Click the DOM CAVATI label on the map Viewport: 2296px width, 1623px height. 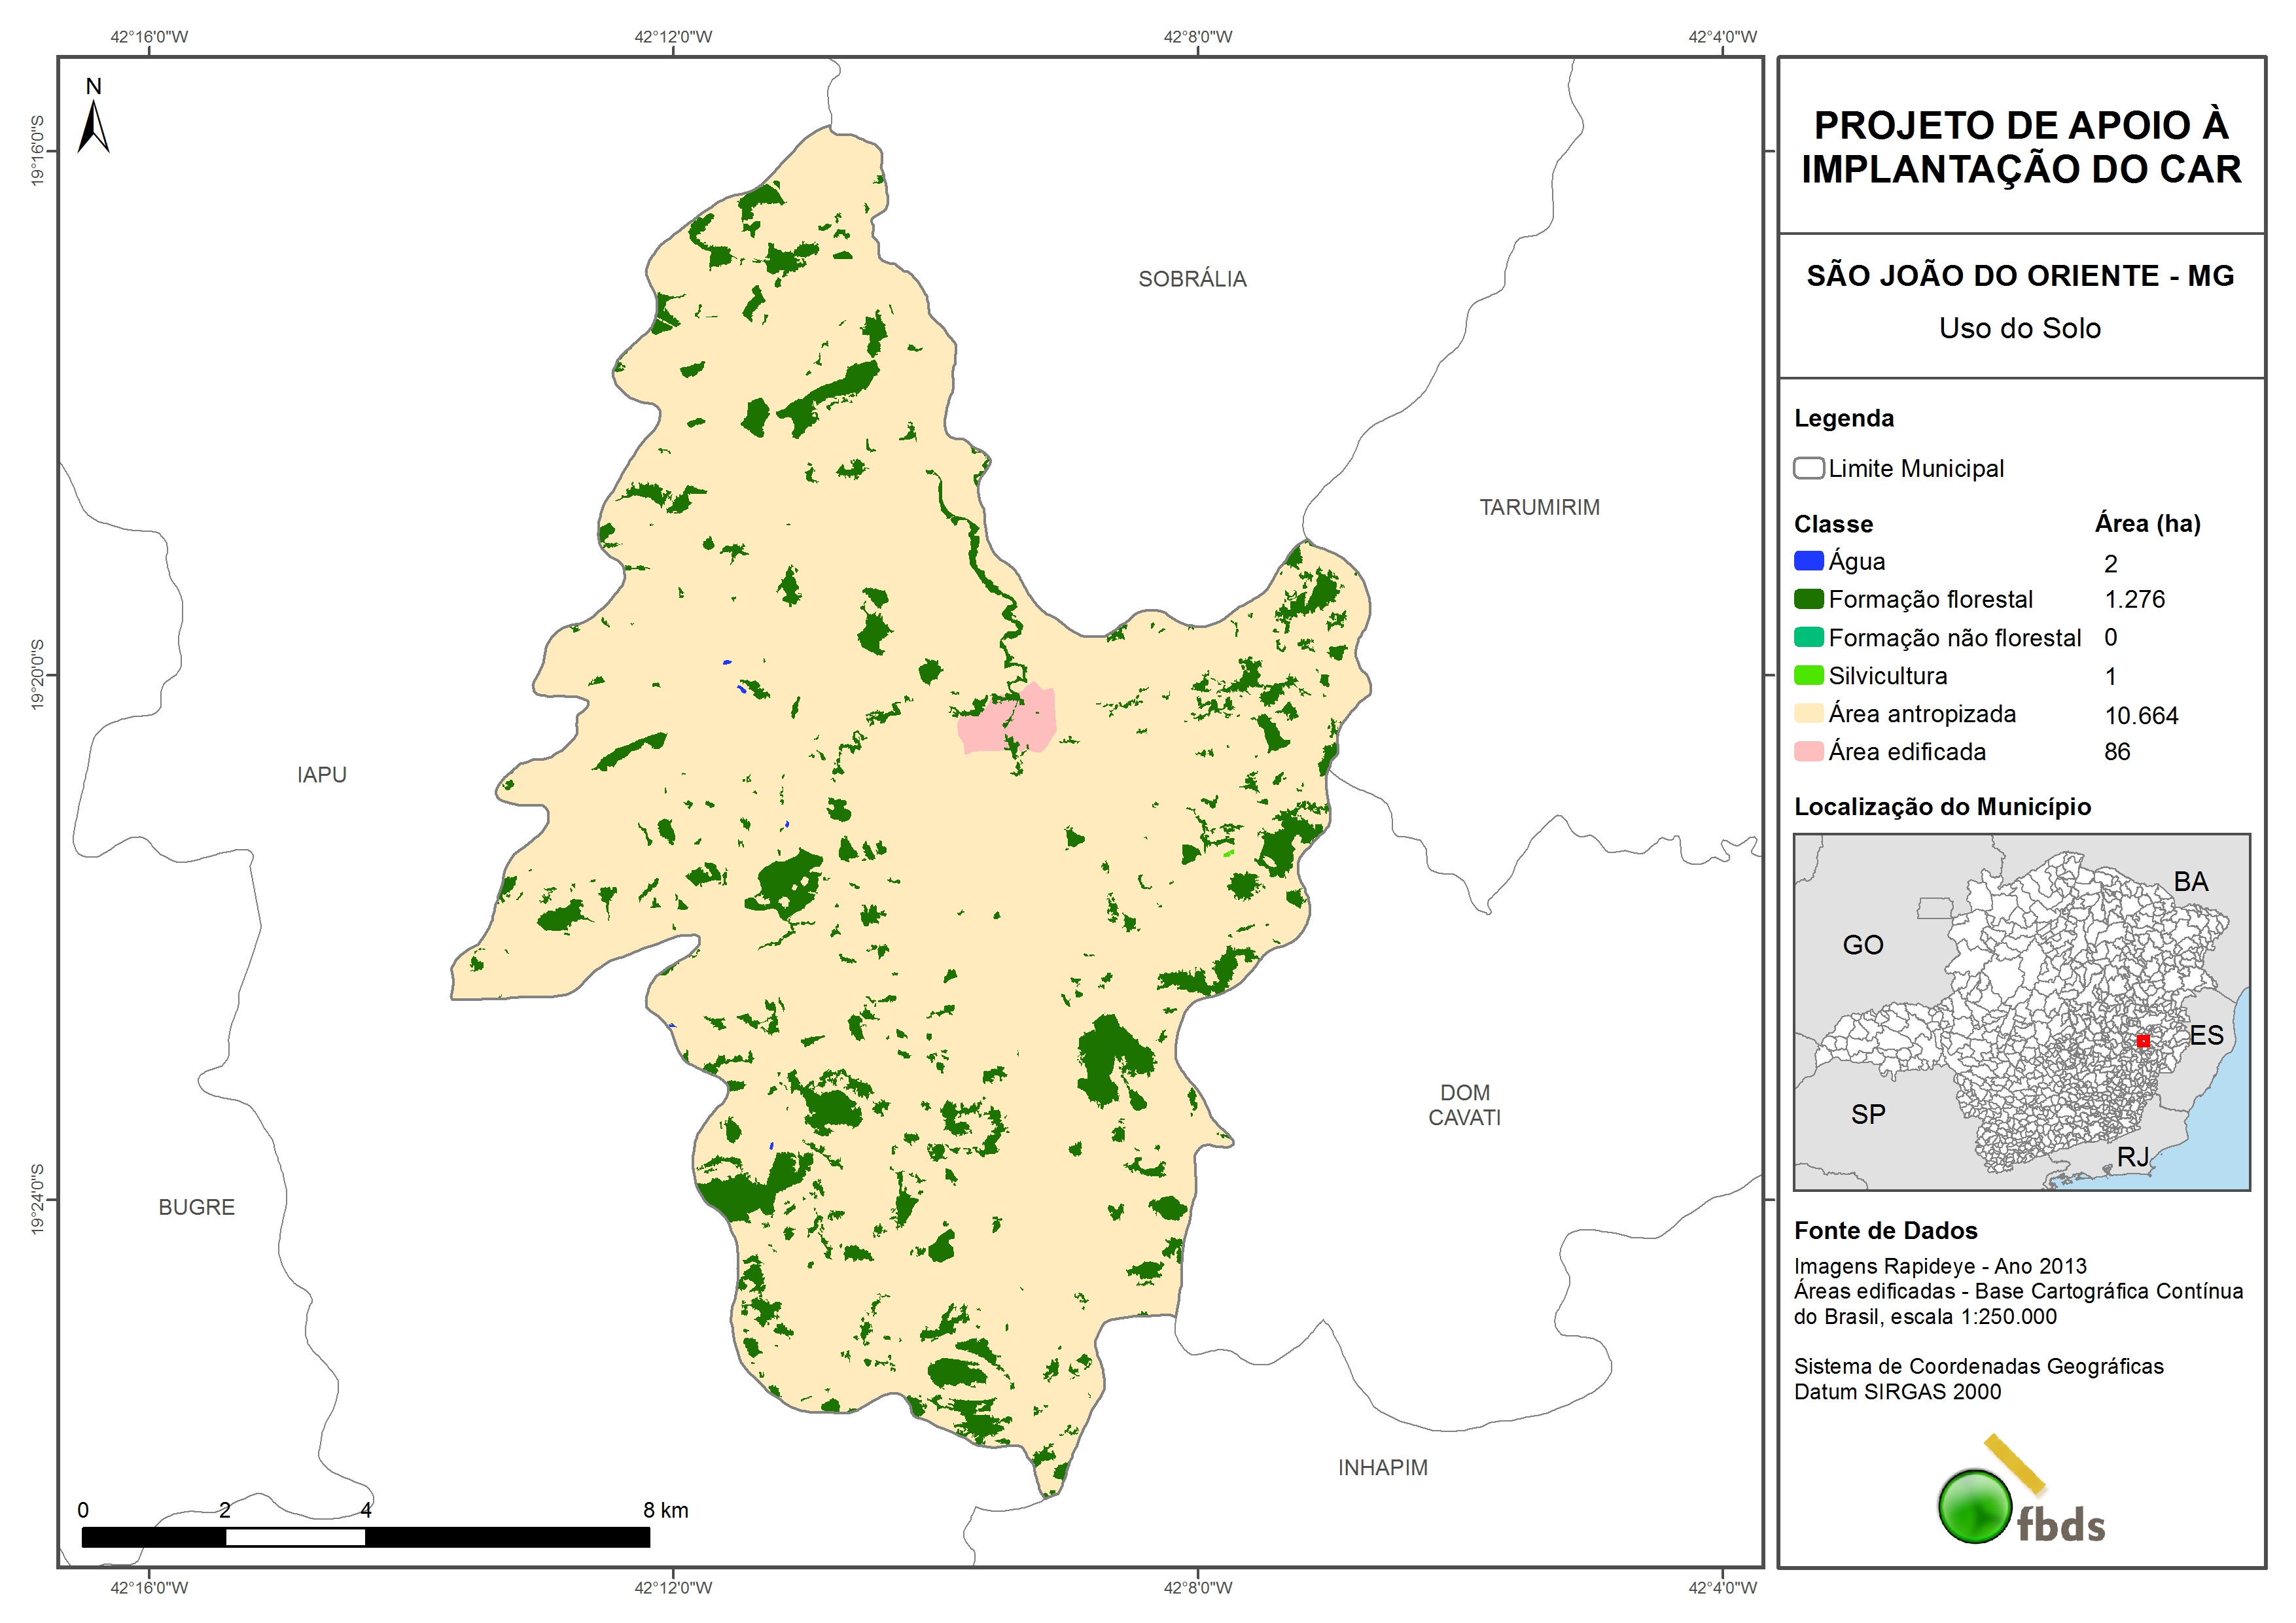pyautogui.click(x=1464, y=1105)
